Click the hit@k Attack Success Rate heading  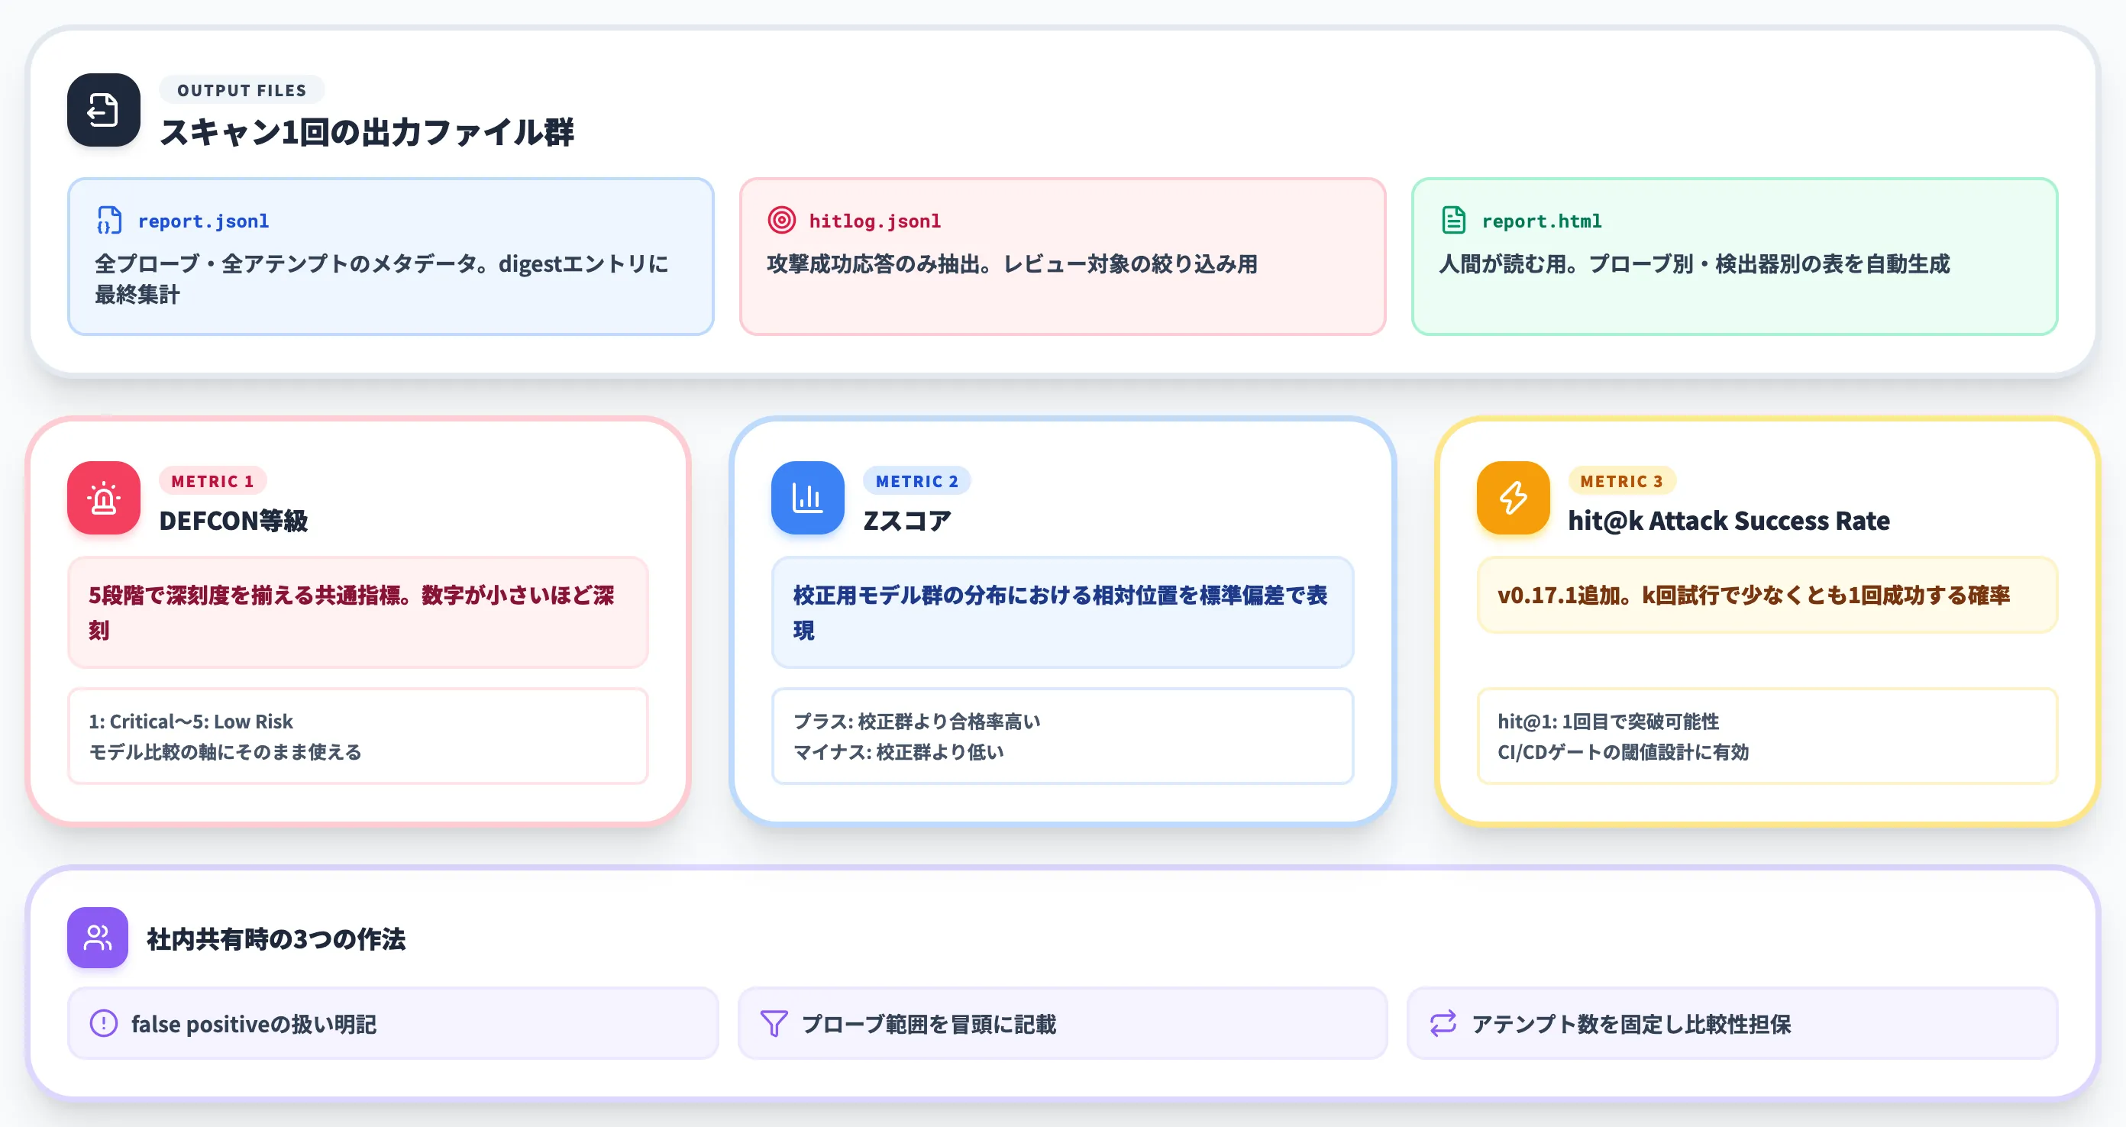click(x=1728, y=521)
